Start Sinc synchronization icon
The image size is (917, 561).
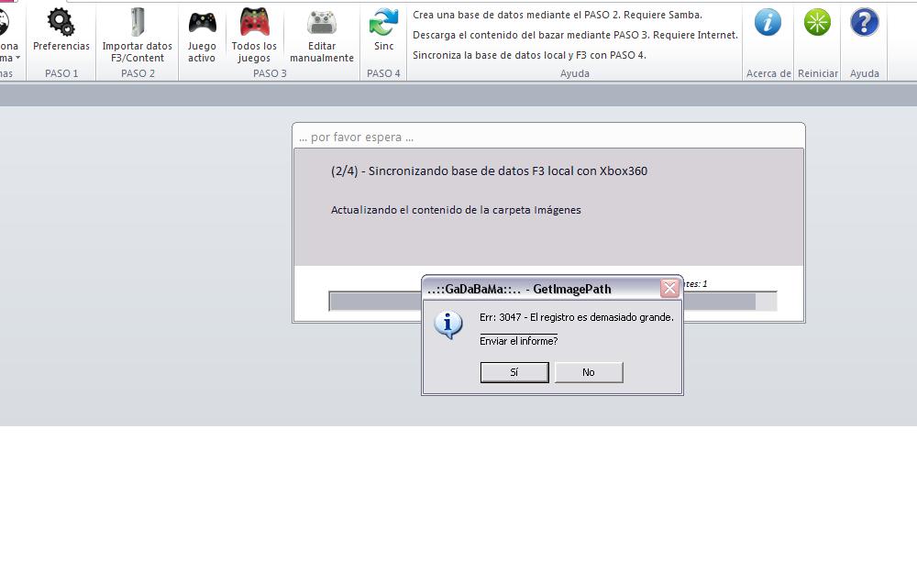point(383,22)
